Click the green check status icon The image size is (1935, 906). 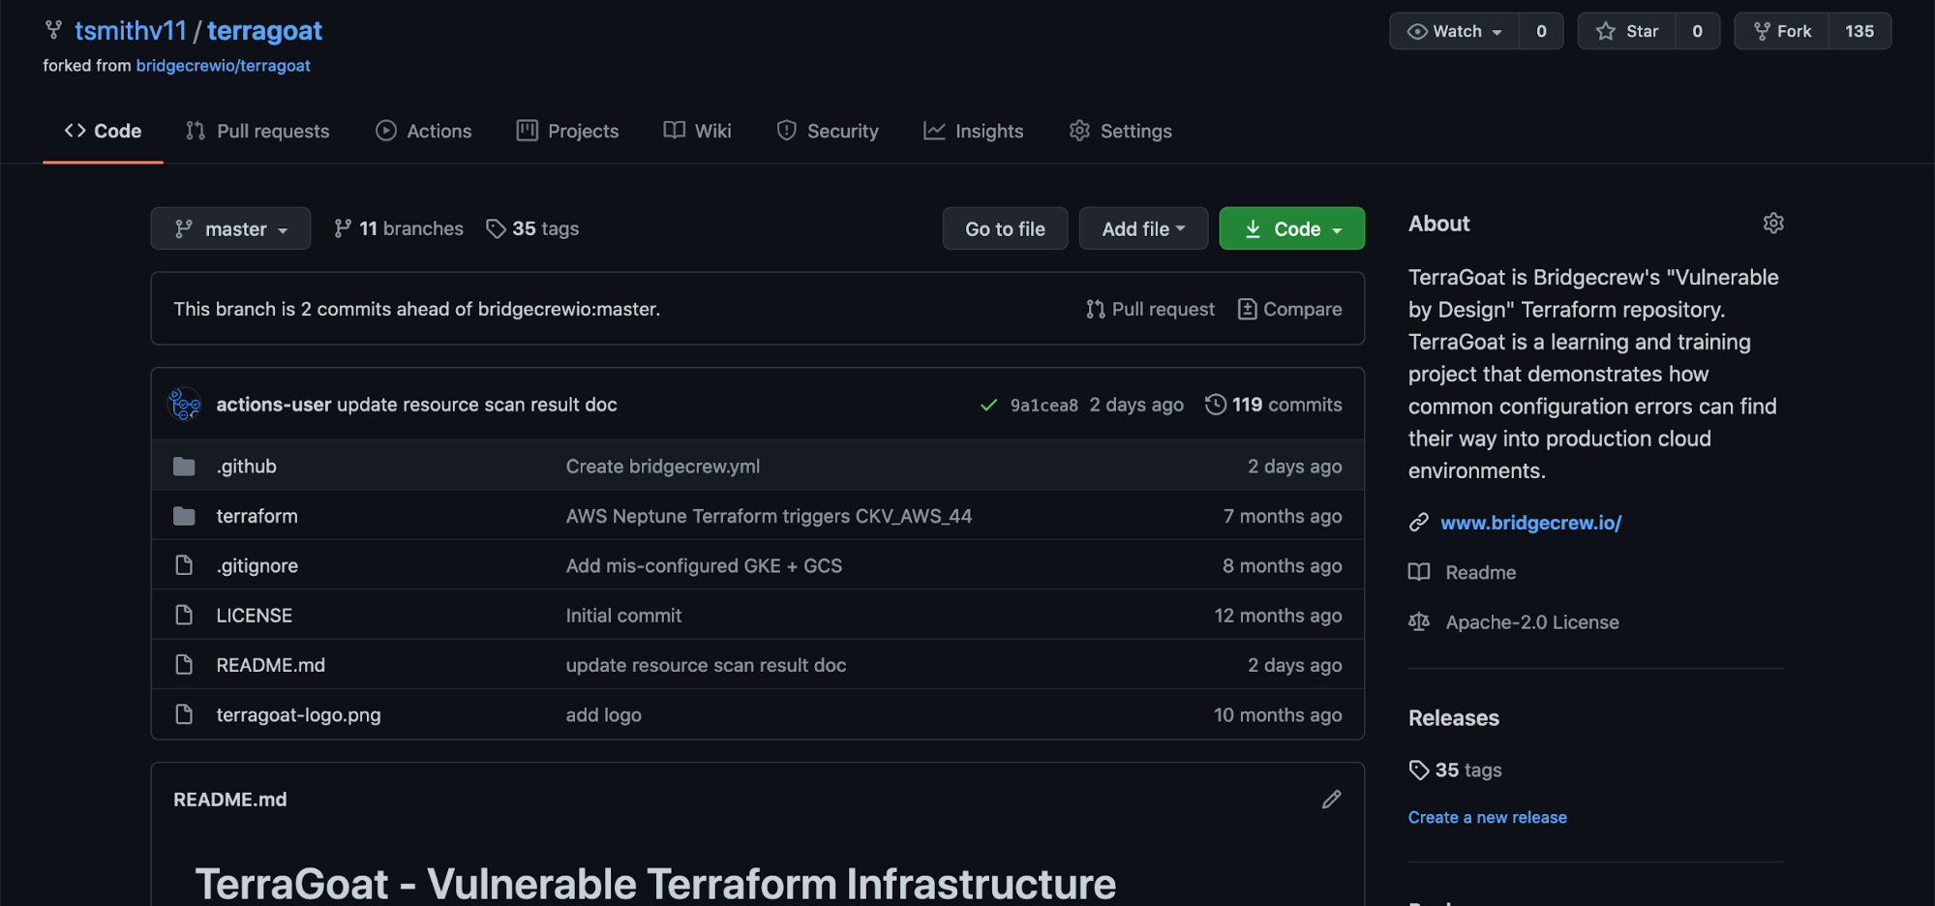point(988,405)
